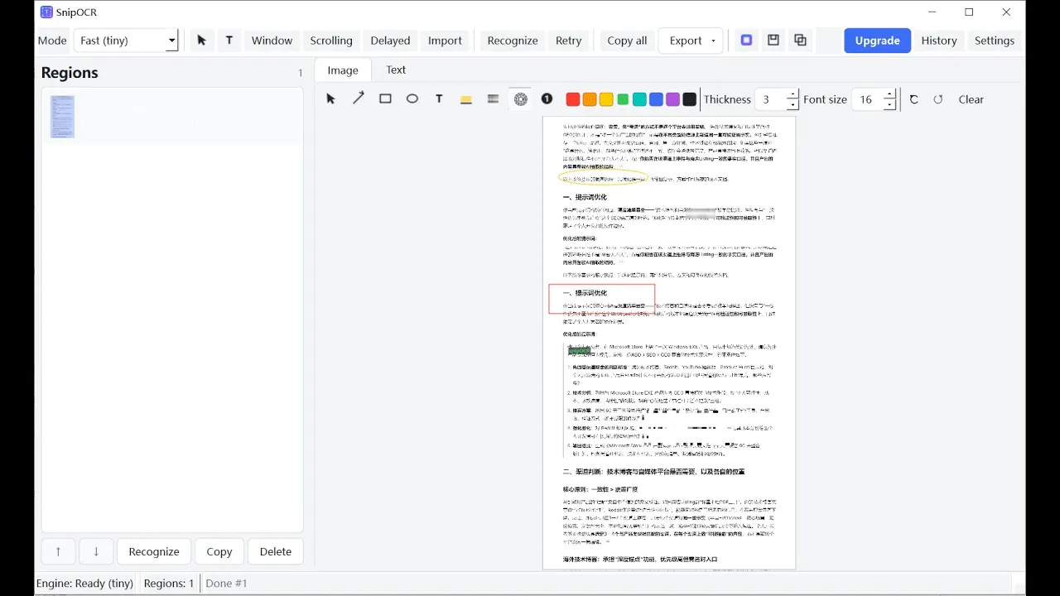Click the save floppy disk icon

pyautogui.click(x=773, y=40)
